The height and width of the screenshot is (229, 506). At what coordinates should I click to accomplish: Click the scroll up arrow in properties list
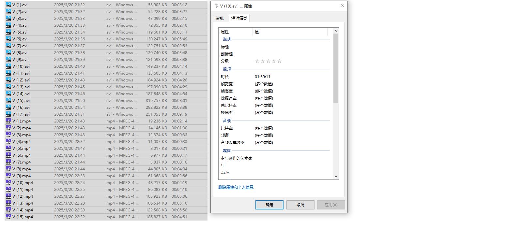pyautogui.click(x=336, y=31)
